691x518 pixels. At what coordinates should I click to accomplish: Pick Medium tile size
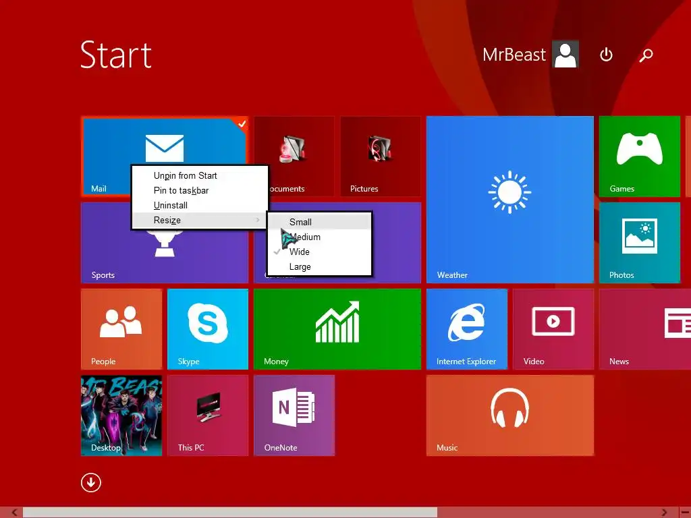click(319, 237)
